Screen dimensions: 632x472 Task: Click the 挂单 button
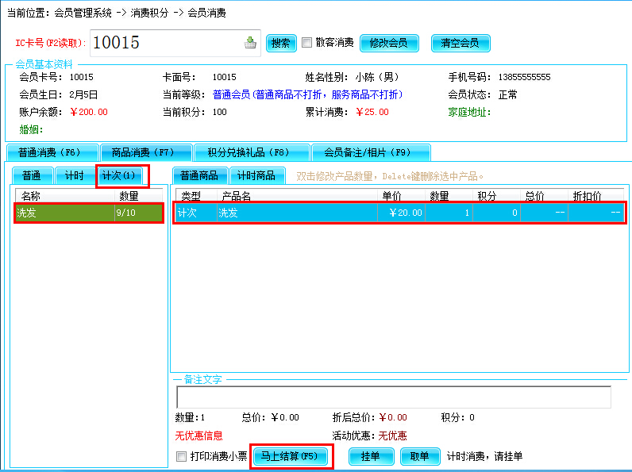click(371, 456)
